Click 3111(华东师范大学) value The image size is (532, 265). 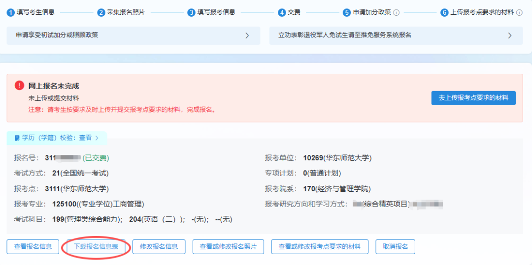[x=77, y=189]
